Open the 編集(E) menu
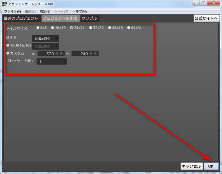Screen dimensions: 222x174 (x=30, y=12)
